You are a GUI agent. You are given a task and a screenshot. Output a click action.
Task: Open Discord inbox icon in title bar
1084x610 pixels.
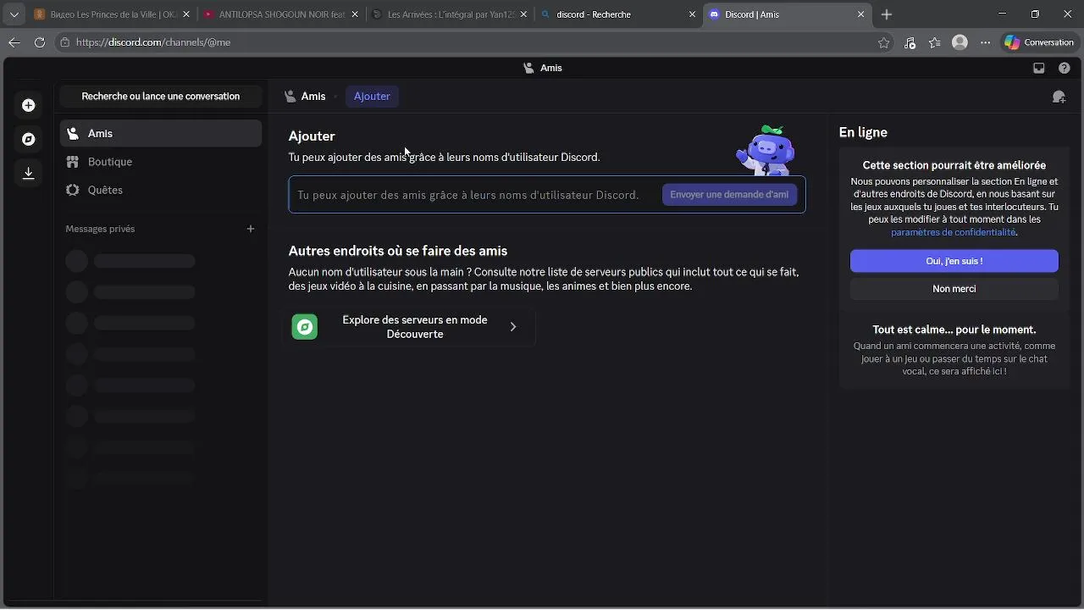point(1039,68)
